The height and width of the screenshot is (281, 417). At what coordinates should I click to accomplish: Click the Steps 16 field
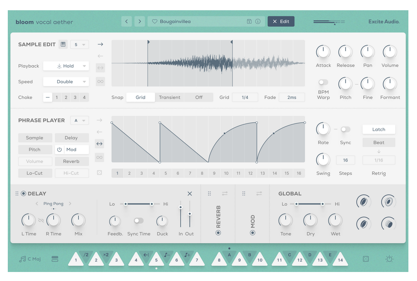coord(345,160)
